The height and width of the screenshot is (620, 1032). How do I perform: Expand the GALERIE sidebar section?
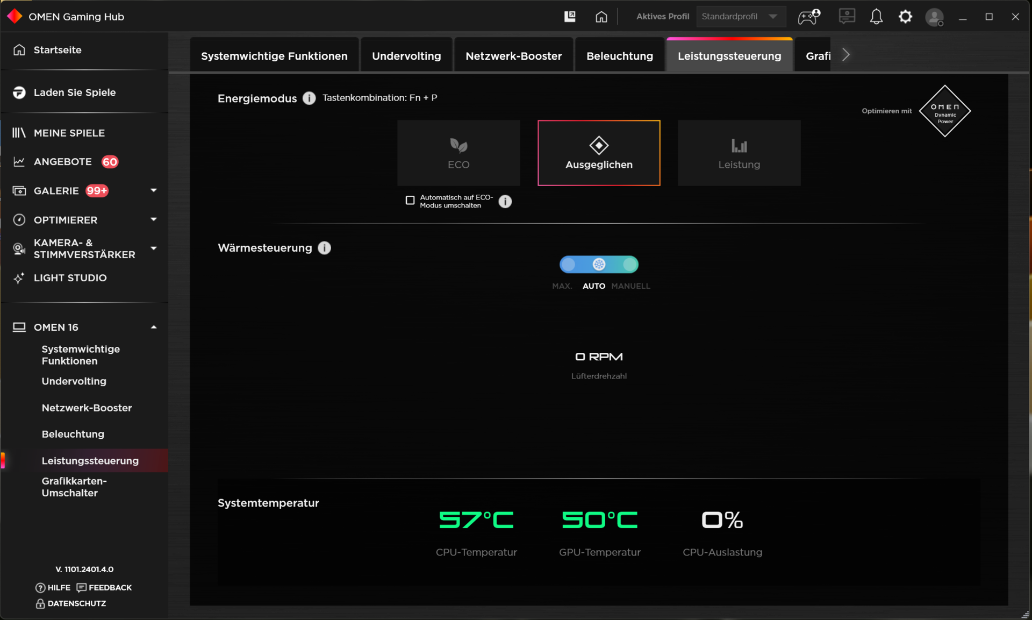coord(154,190)
